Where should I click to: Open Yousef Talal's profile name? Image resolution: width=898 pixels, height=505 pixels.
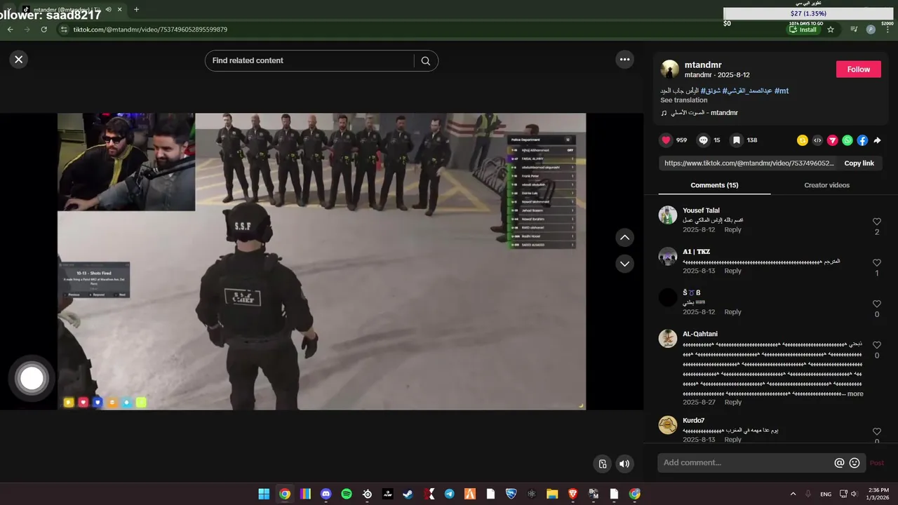(701, 210)
